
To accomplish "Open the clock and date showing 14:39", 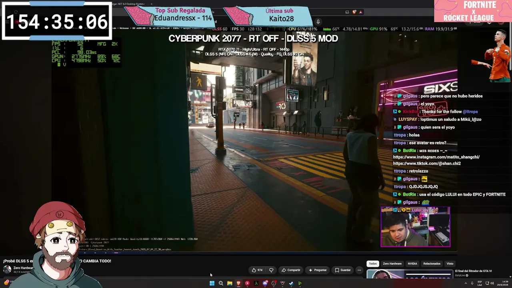I will pyautogui.click(x=504, y=283).
